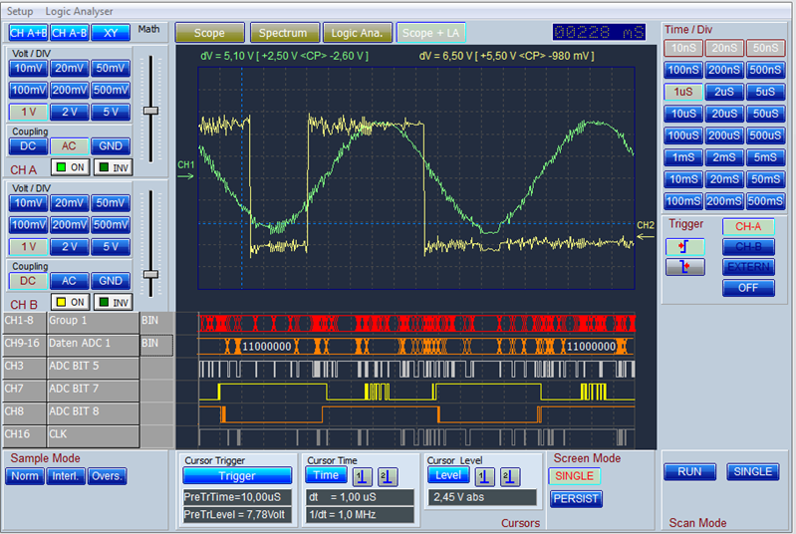Open the Setup menu
The image size is (796, 534).
[x=20, y=11]
